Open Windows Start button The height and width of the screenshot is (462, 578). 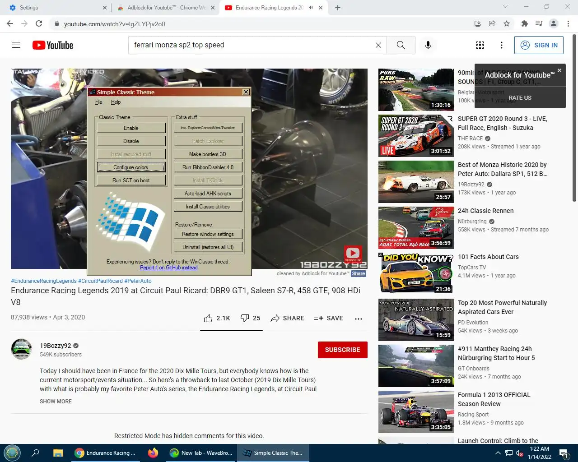click(12, 453)
